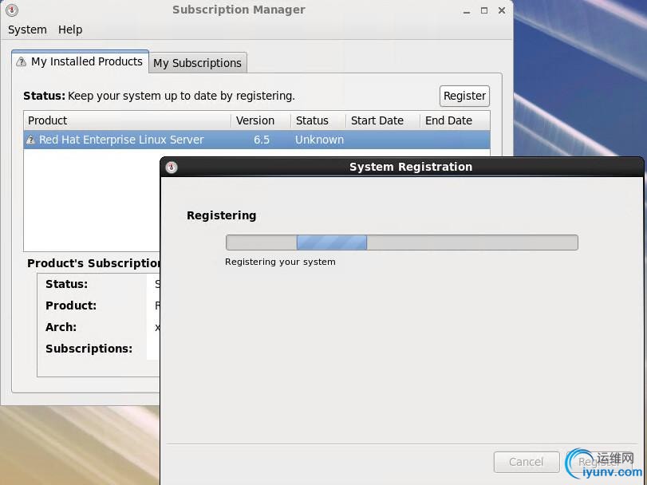Viewport: 647px width, 485px height.
Task: Click the Subscriptions: label
Action: pos(89,349)
